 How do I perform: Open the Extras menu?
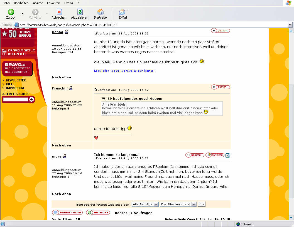[x=68, y=3]
